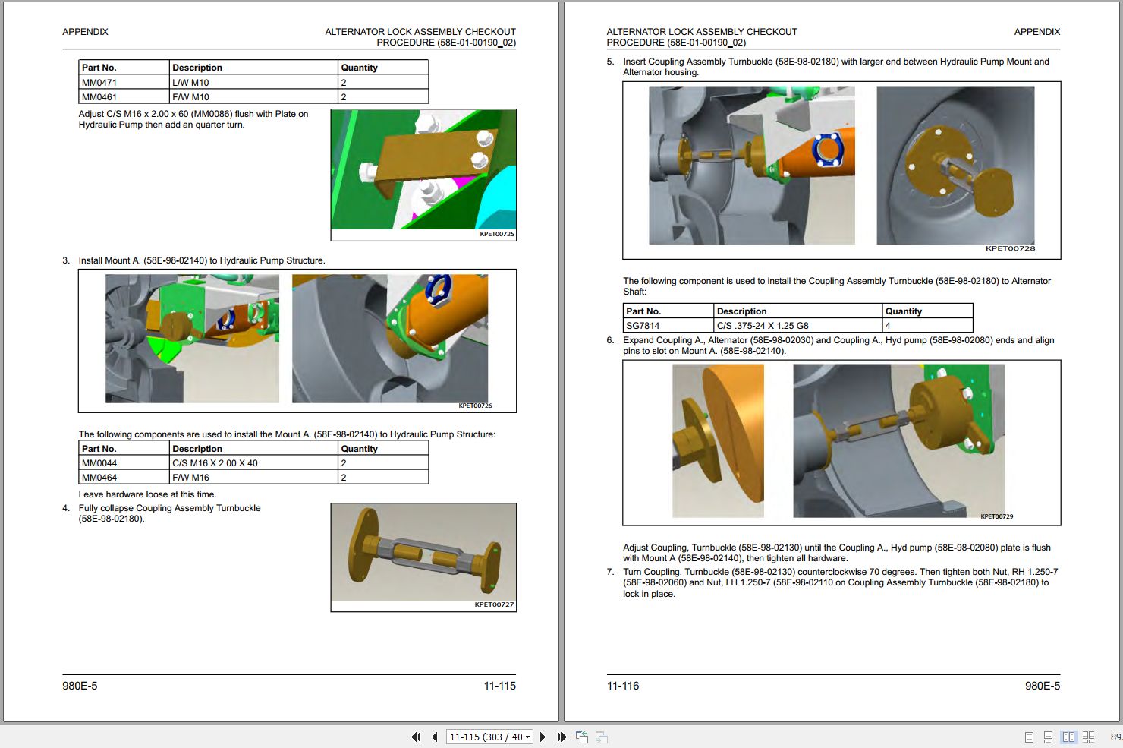Click APPENDIX header on left page
The height and width of the screenshot is (748, 1123).
tap(85, 32)
